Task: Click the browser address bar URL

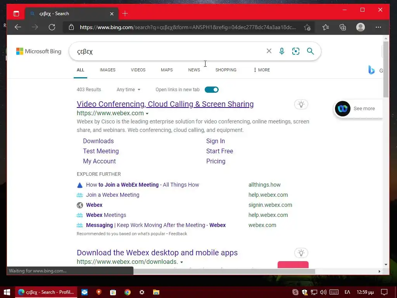Action: [188, 27]
